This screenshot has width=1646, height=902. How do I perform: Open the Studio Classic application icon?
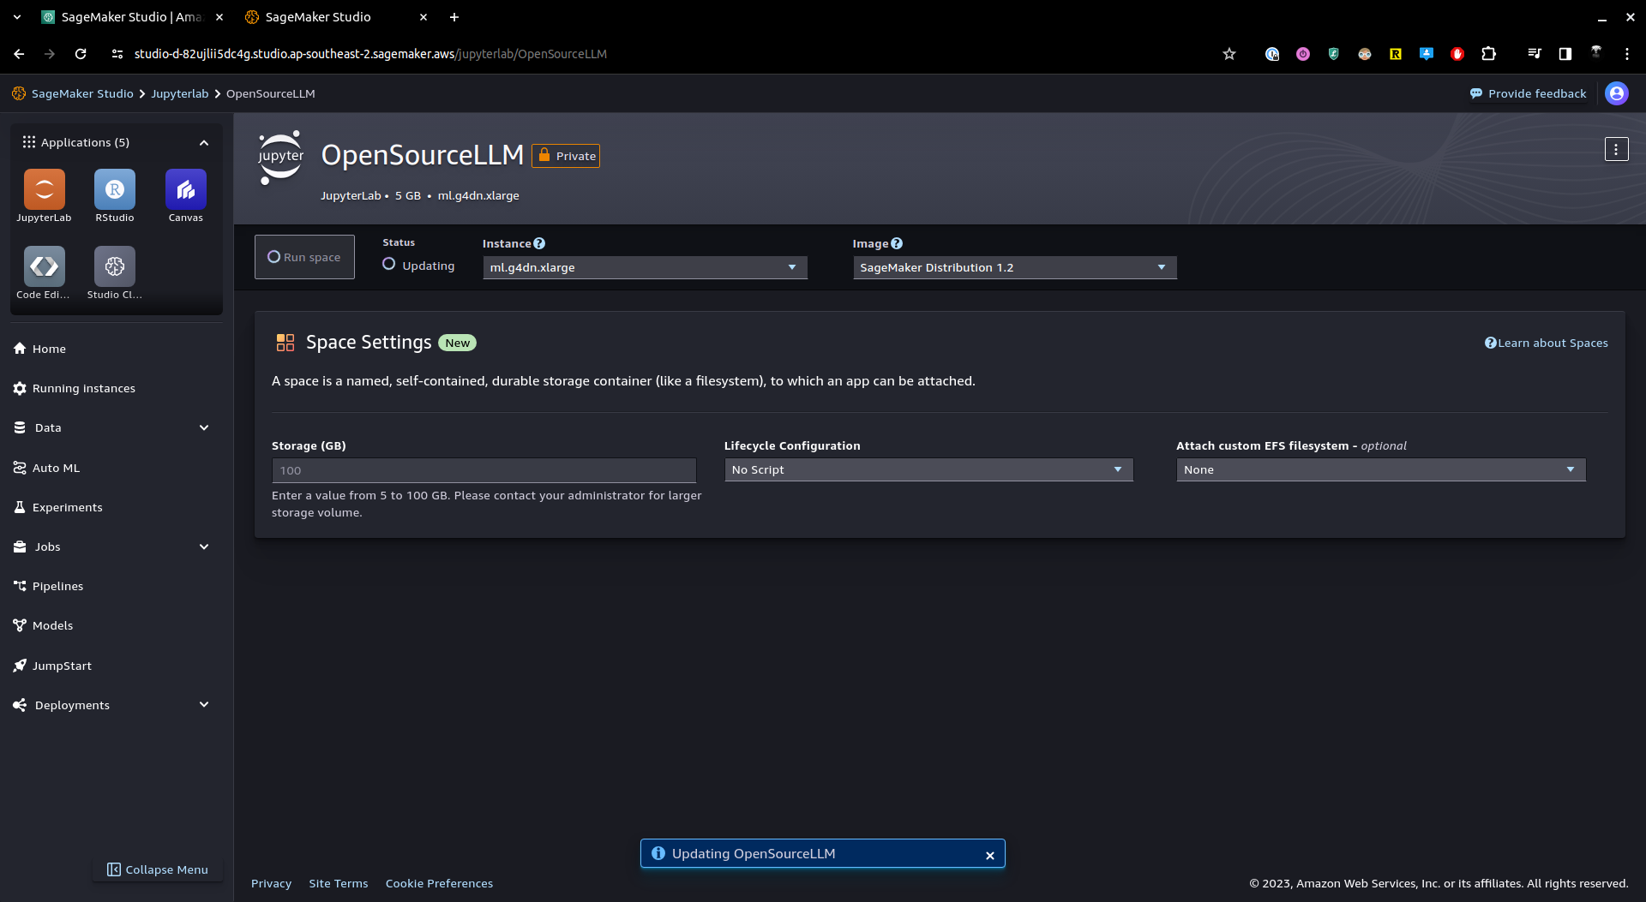point(115,267)
